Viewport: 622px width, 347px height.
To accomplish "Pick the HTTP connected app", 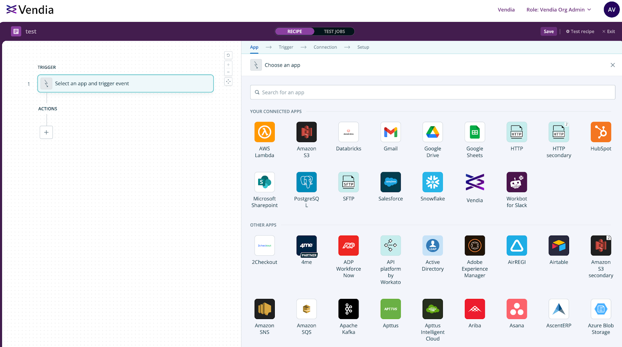I will coord(517,132).
